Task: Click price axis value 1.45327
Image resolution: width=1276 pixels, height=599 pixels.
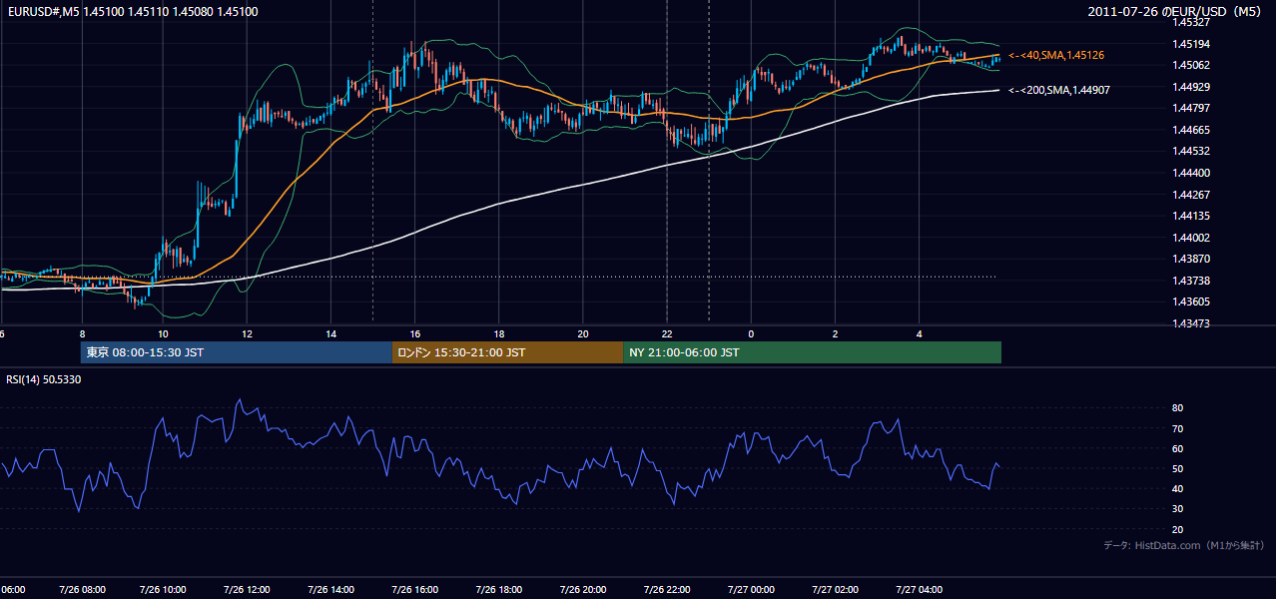Action: point(1191,23)
